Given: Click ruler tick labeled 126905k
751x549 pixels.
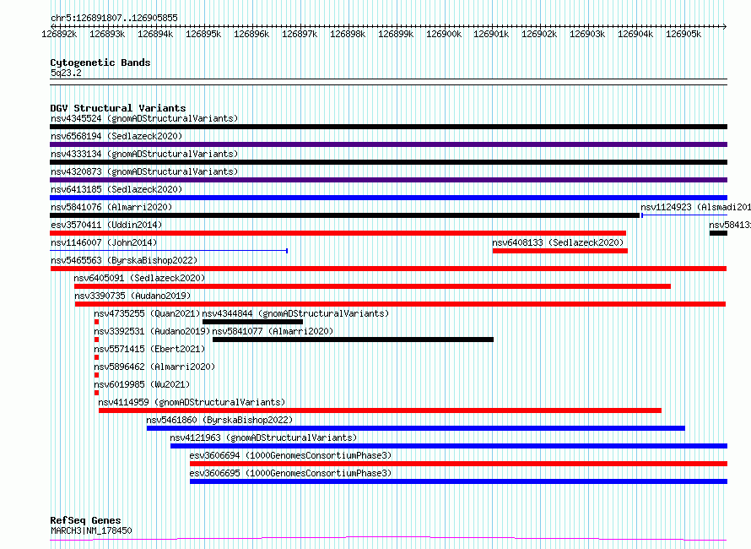Looking at the screenshot, I should (684, 34).
